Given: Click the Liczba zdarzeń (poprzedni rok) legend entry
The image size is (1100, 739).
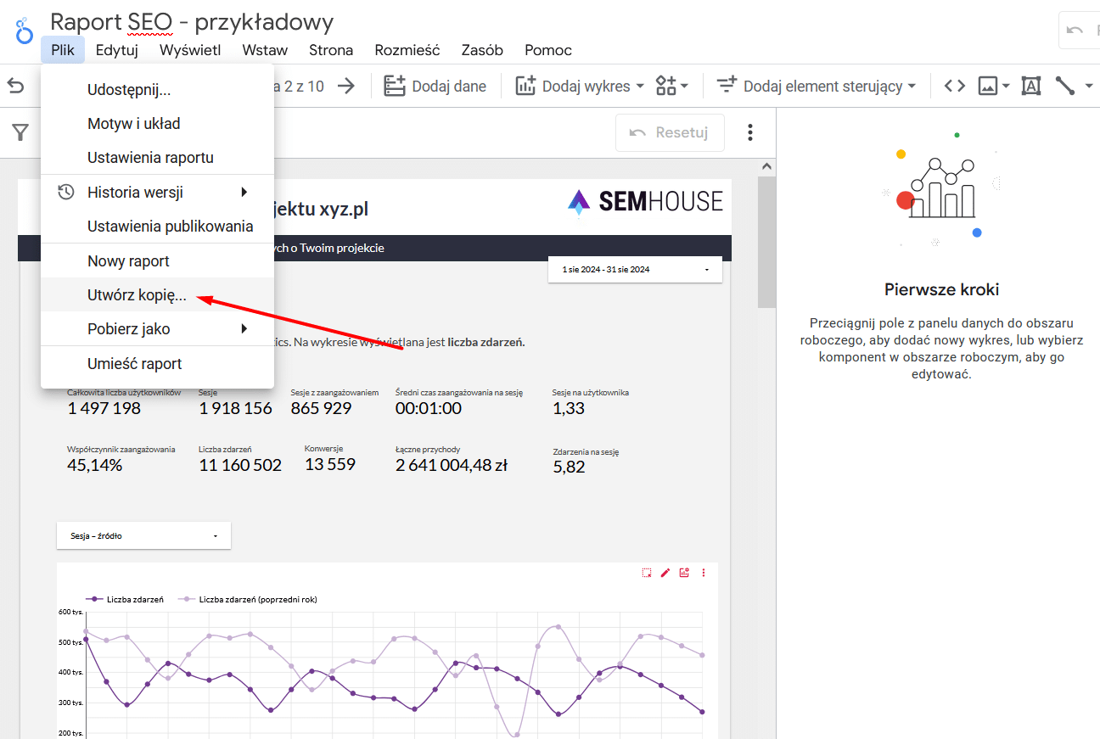Looking at the screenshot, I should (247, 599).
